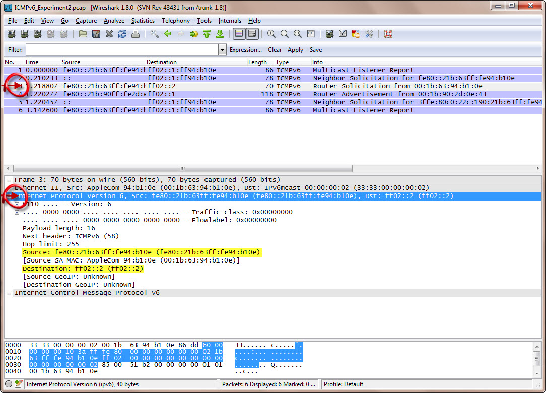Click the Reload capture file icon
546x393 pixels.
click(x=122, y=34)
